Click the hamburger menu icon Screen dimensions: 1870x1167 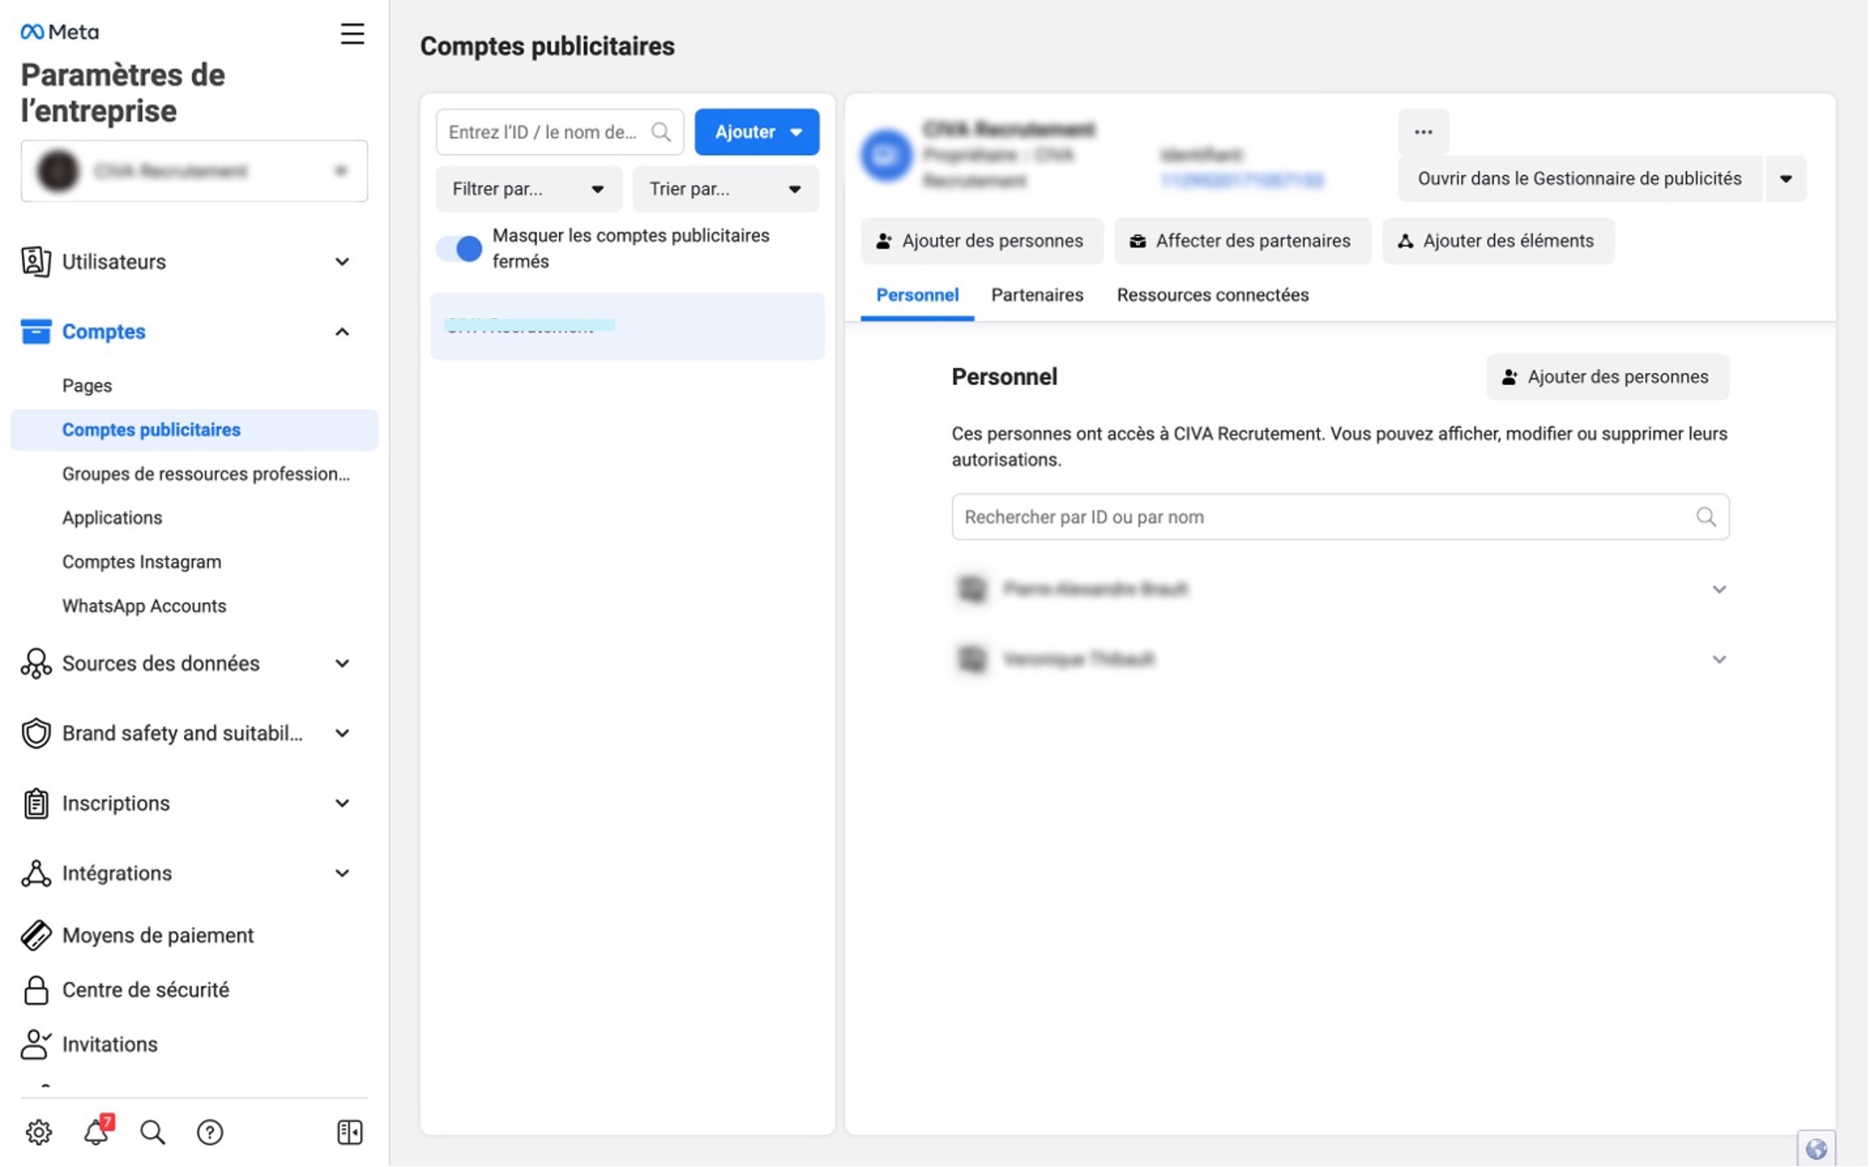point(351,34)
